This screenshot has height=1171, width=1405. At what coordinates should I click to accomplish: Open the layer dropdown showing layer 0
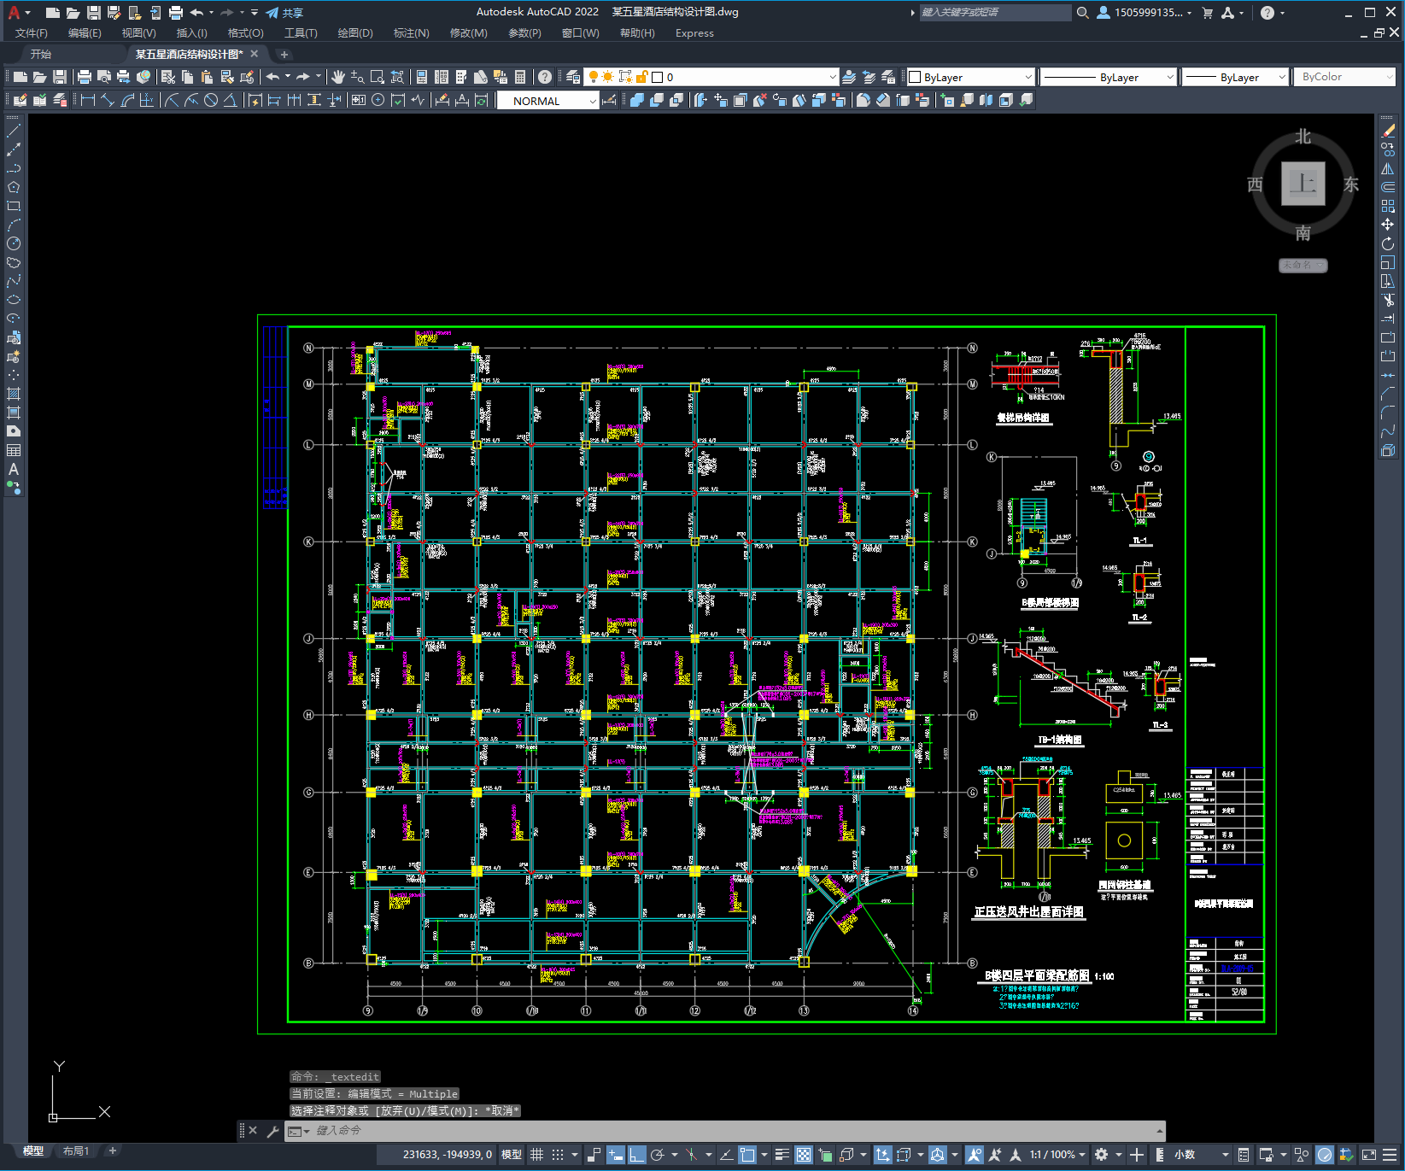(x=712, y=77)
